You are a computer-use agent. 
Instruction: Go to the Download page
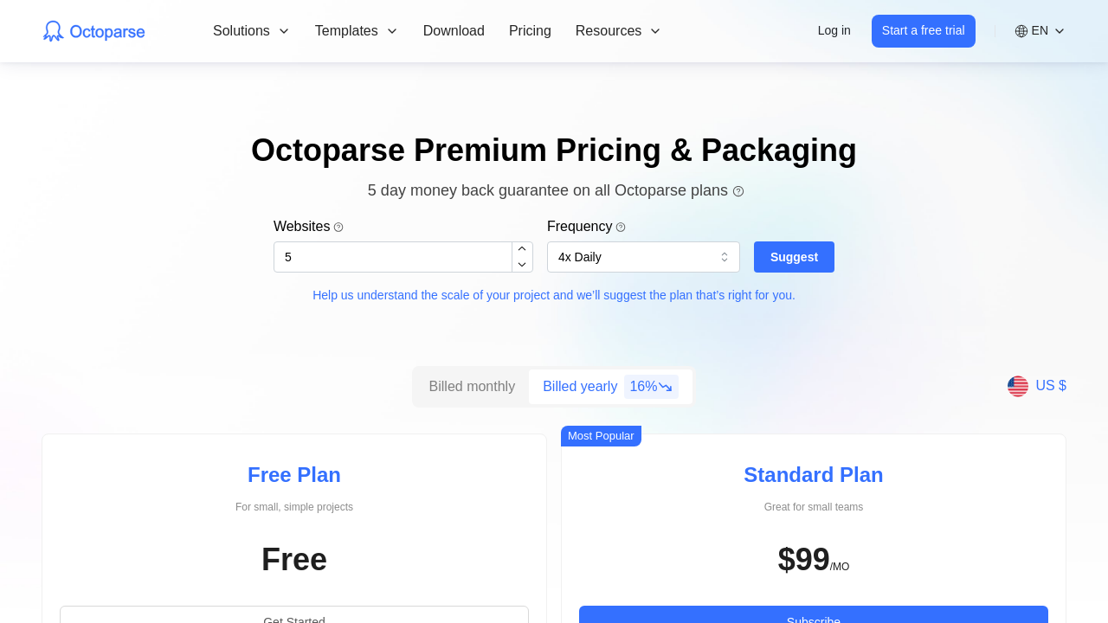(454, 31)
